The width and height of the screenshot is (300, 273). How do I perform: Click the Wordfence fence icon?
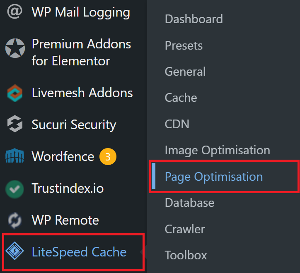[15, 156]
